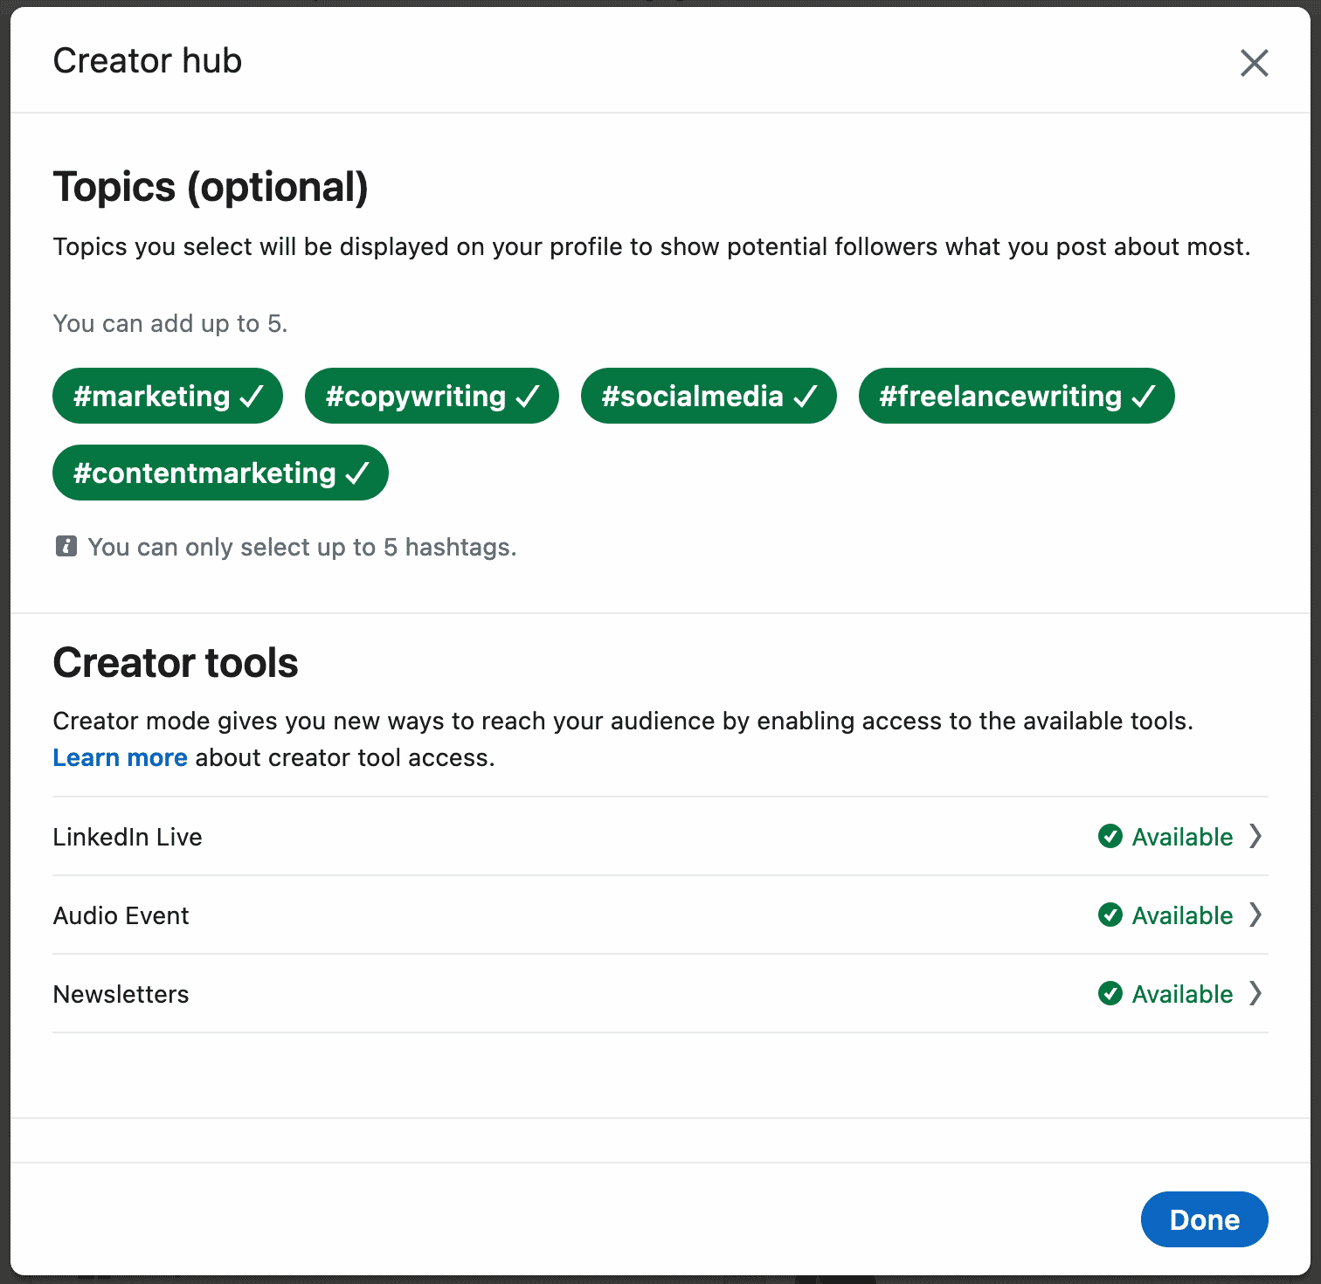Click the Done button

1205,1219
